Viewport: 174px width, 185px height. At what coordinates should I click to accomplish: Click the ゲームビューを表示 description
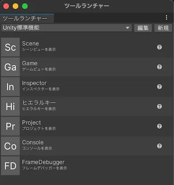[x=39, y=69]
